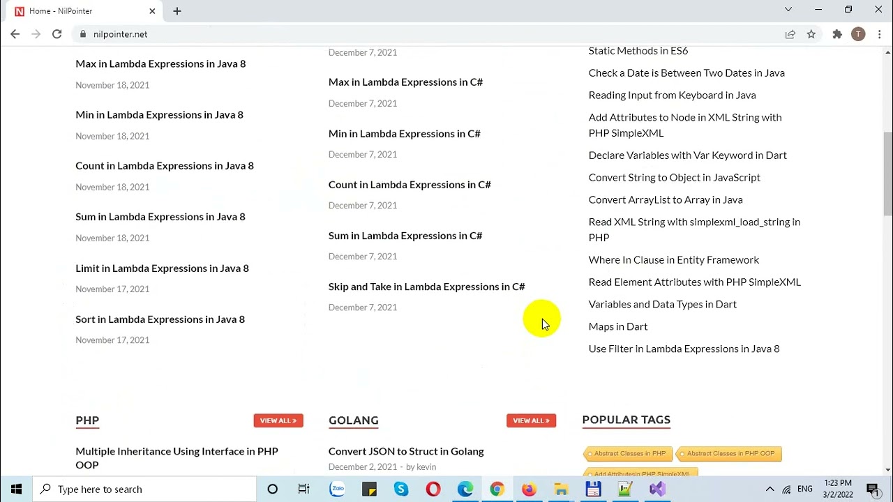This screenshot has height=502, width=893.
Task: Click the Abstract Classes in PHP tag
Action: click(x=629, y=454)
